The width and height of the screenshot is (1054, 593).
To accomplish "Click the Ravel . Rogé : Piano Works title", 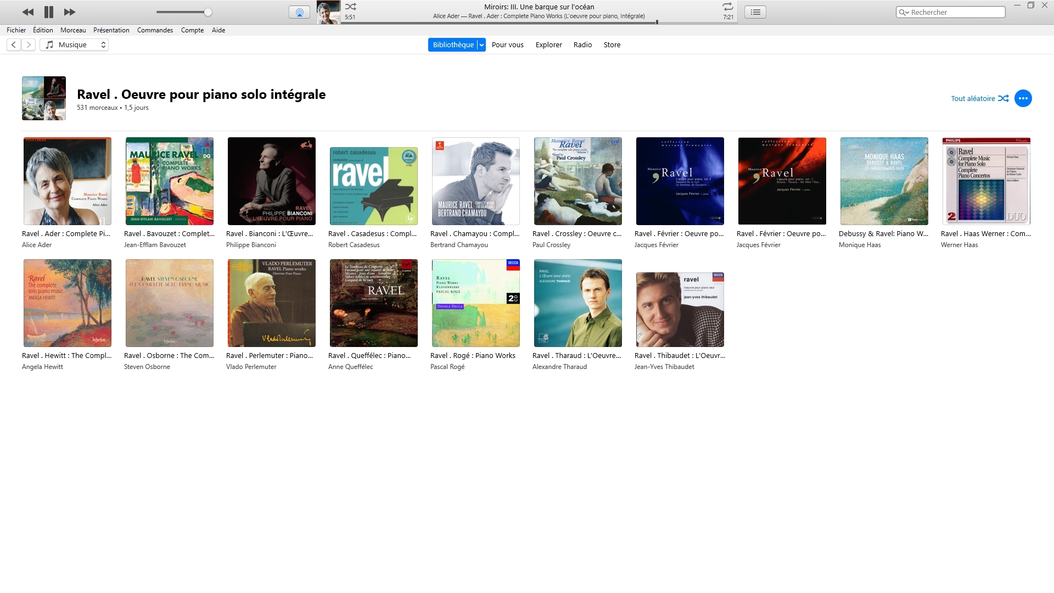I will tap(473, 356).
